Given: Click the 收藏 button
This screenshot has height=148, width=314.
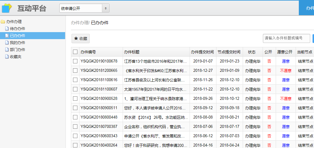Looking at the screenshot, I should 81,39.
